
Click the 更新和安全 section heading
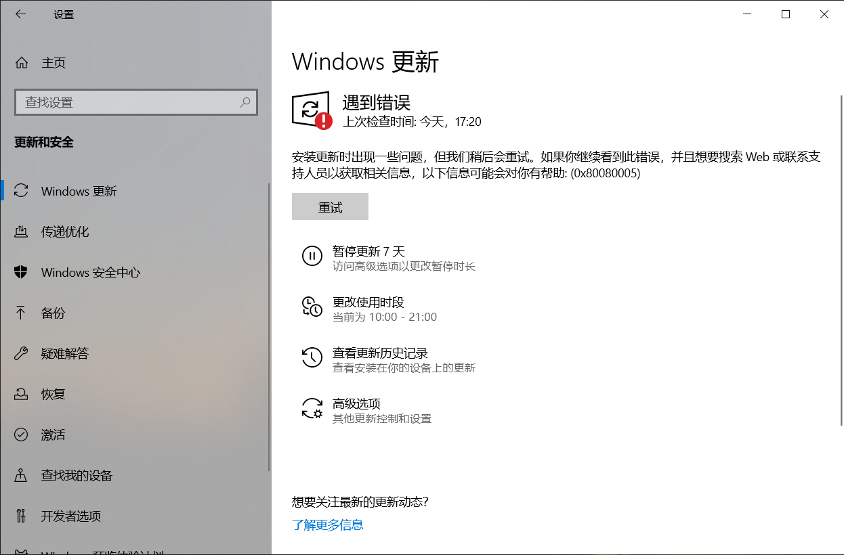pos(44,142)
